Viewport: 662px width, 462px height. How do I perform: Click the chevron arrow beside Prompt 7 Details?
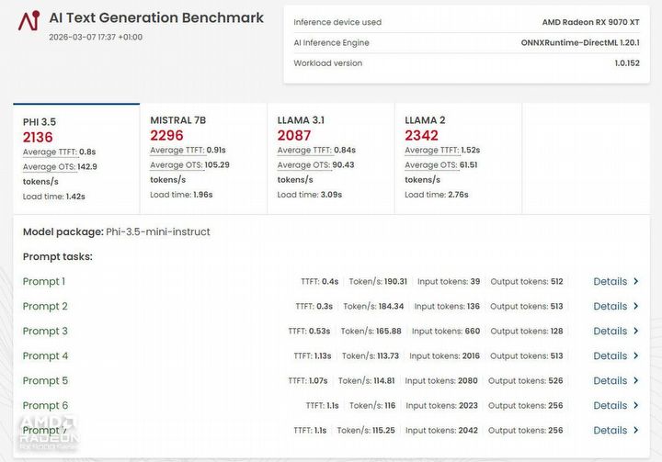[x=636, y=431]
